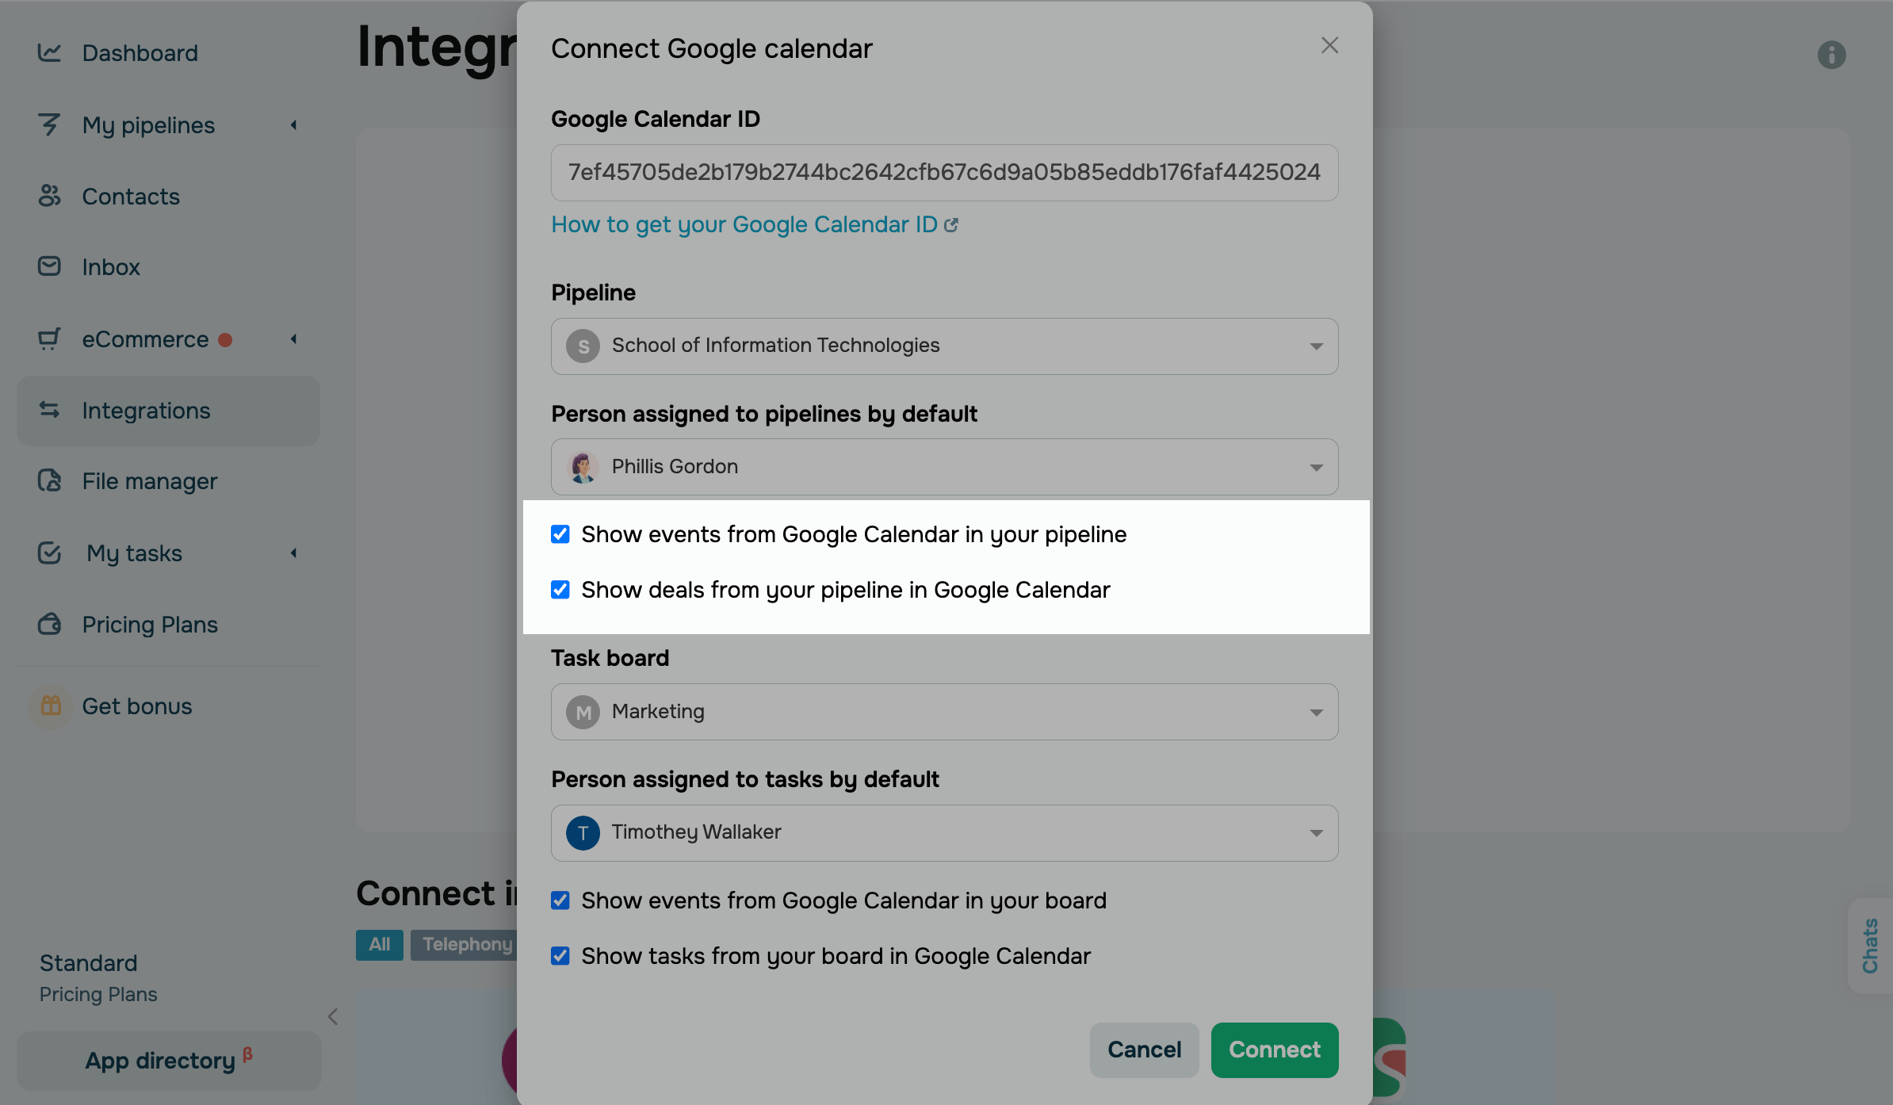The width and height of the screenshot is (1893, 1105).
Task: Open the Pipeline dropdown
Action: (943, 346)
